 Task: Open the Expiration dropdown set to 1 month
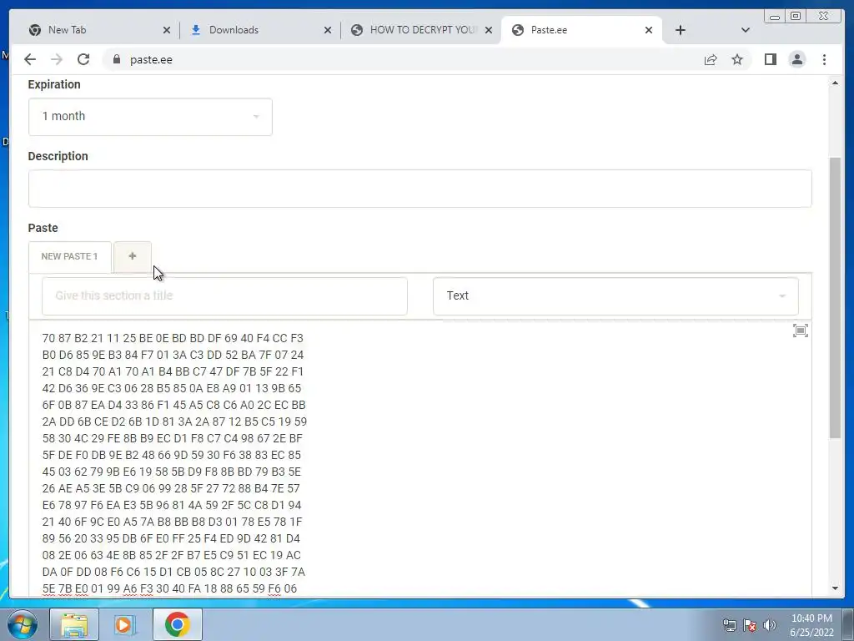(150, 117)
